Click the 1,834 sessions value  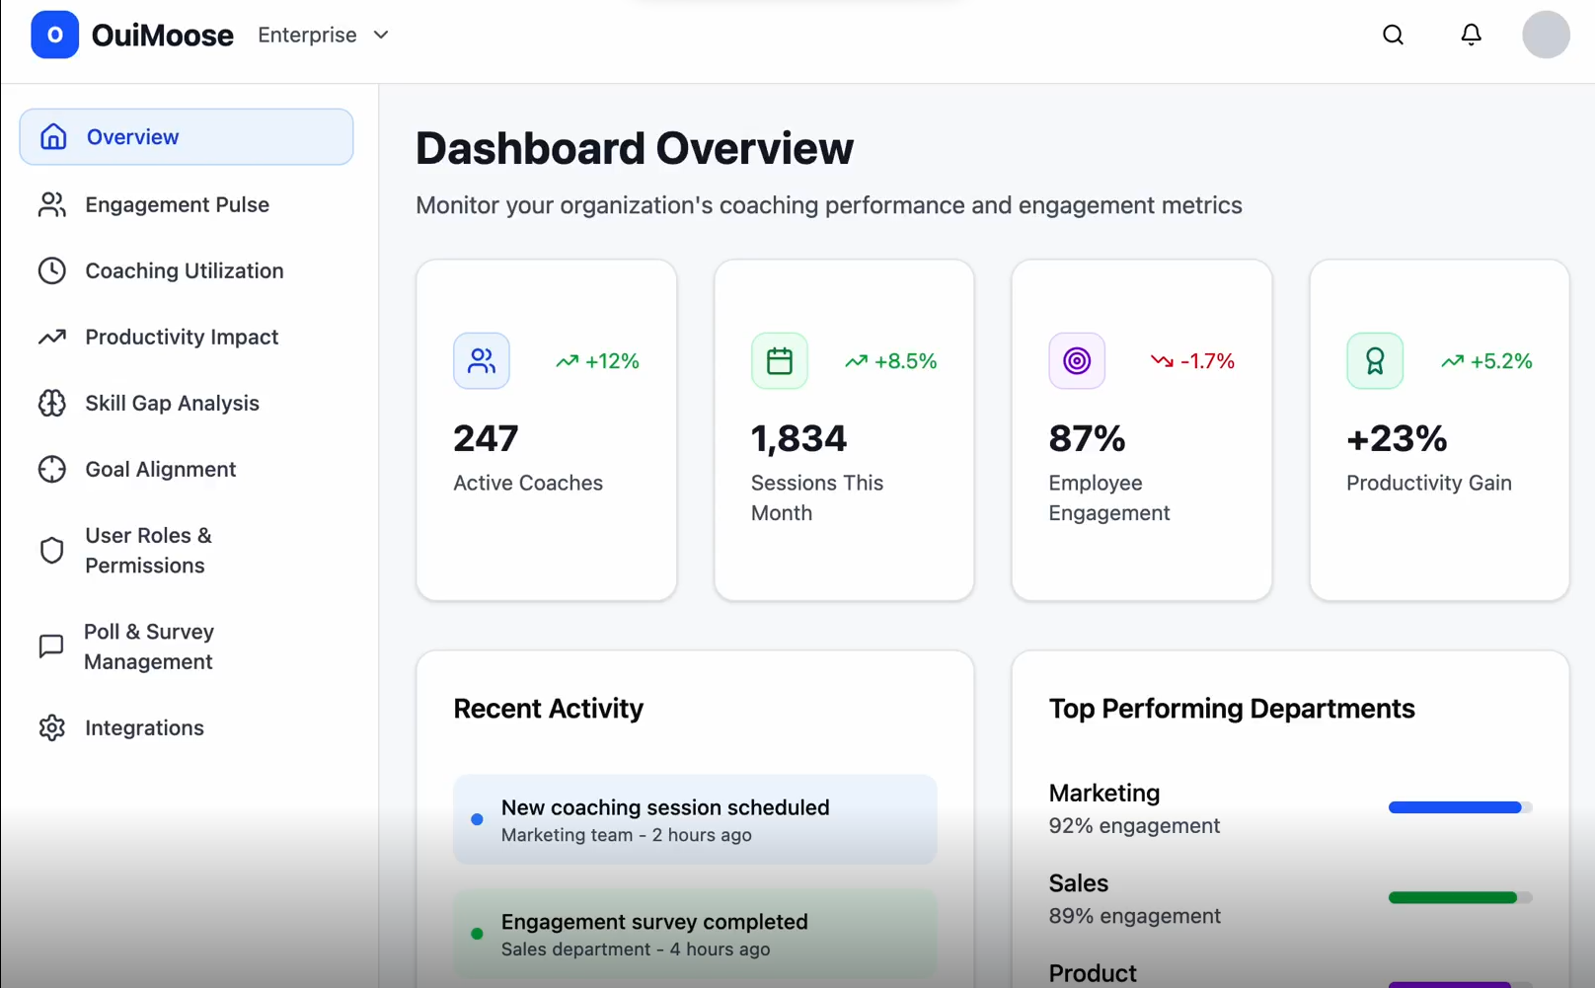click(798, 438)
